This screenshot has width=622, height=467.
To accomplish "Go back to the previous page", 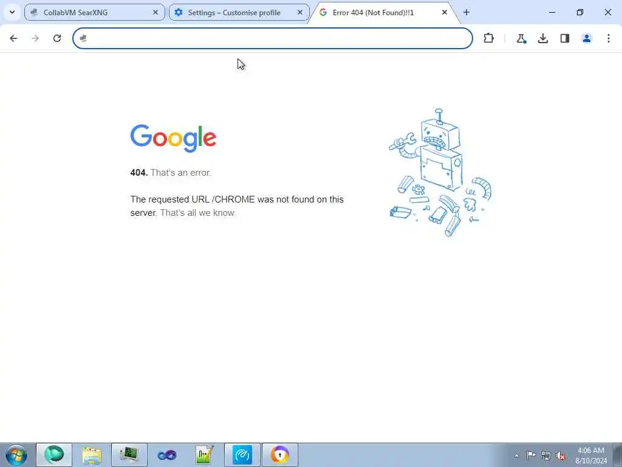I will click(x=13, y=38).
